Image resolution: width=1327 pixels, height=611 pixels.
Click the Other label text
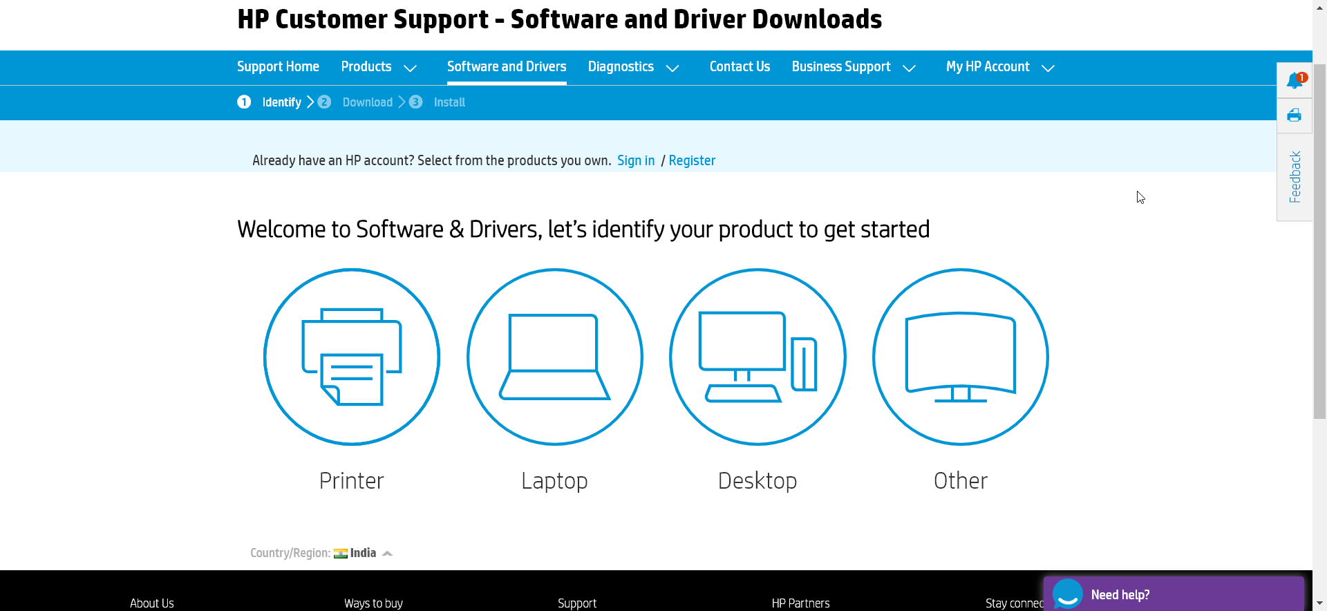(961, 481)
